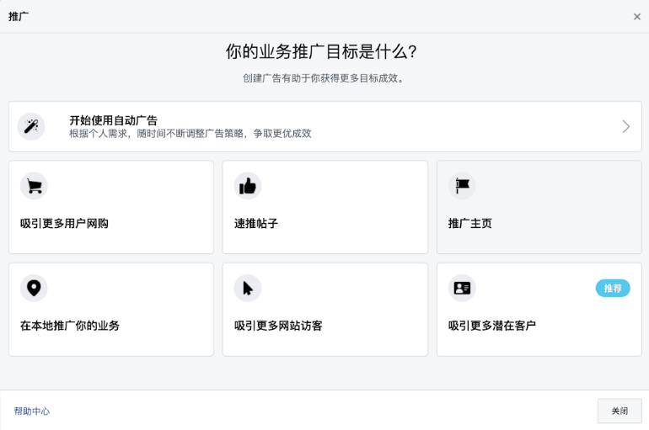This screenshot has width=649, height=430.
Task: Choose the 吸引更多用户网购 goal
Action: click(x=64, y=224)
